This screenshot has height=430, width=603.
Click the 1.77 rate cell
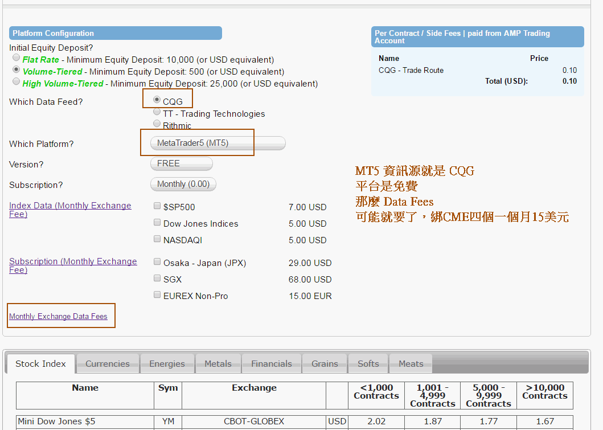489,421
